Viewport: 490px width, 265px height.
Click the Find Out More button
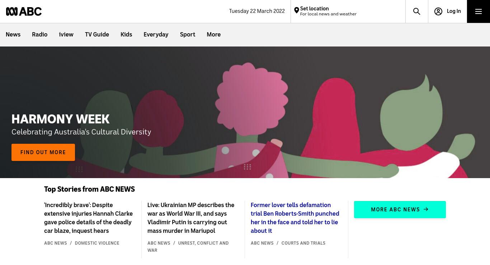(43, 152)
